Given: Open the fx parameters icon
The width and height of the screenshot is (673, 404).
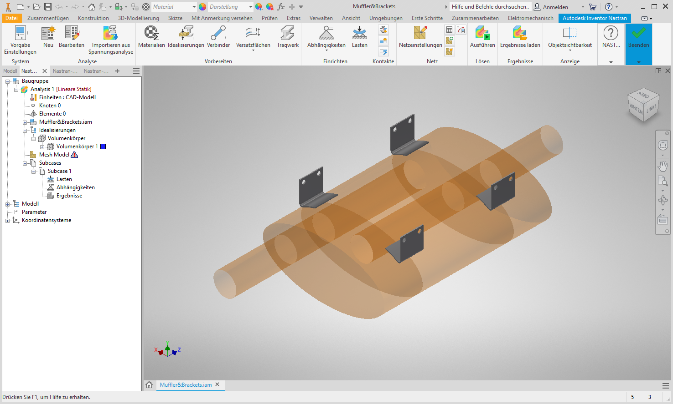Looking at the screenshot, I should pos(281,7).
